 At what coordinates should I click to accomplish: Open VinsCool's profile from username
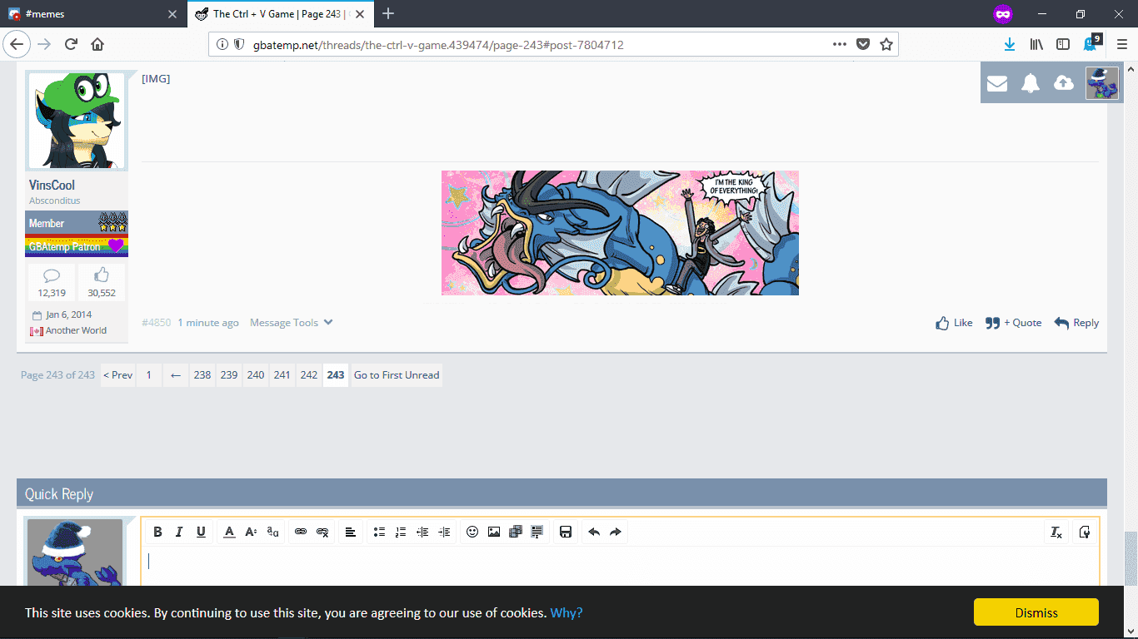(52, 185)
